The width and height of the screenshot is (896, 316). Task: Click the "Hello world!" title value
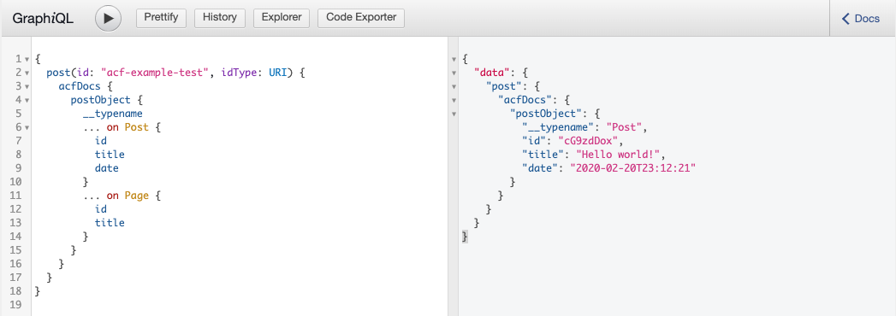[618, 155]
